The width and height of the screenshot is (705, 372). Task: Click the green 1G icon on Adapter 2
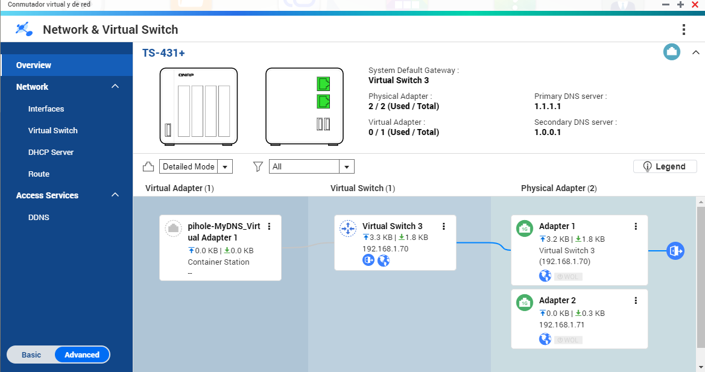click(525, 303)
